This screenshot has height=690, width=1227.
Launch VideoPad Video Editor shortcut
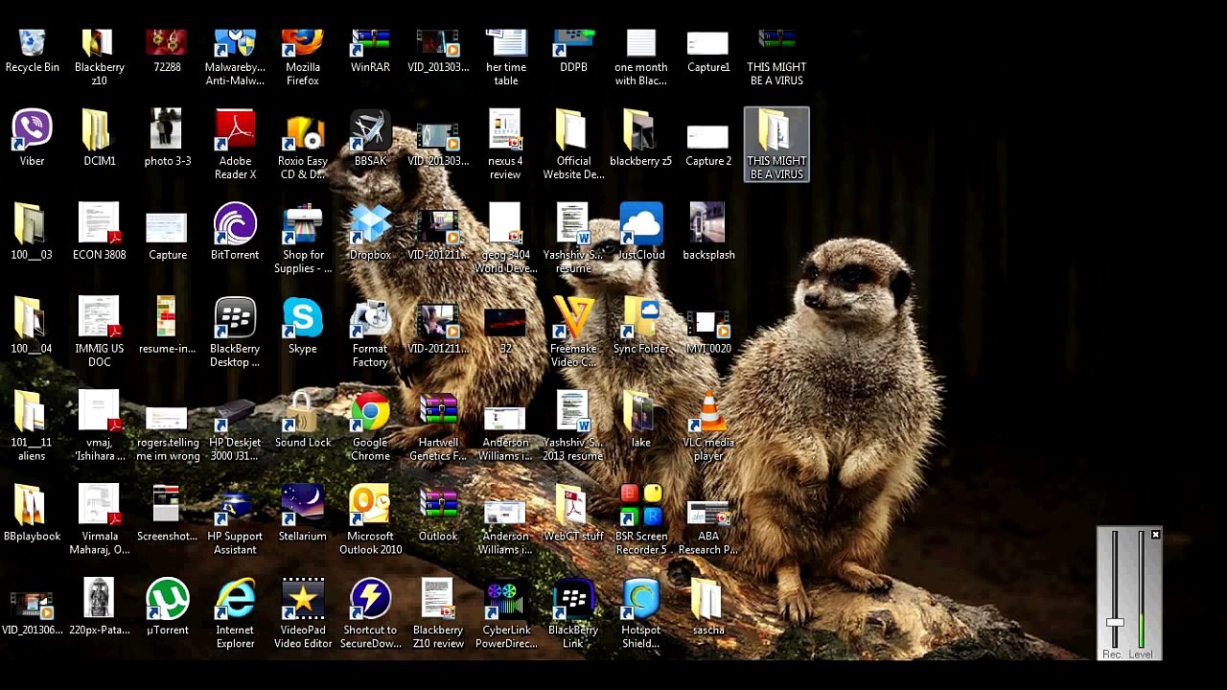303,615
